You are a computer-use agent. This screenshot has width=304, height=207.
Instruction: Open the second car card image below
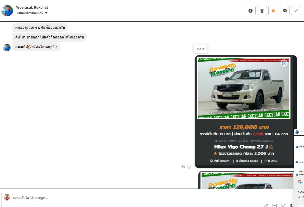(x=247, y=180)
